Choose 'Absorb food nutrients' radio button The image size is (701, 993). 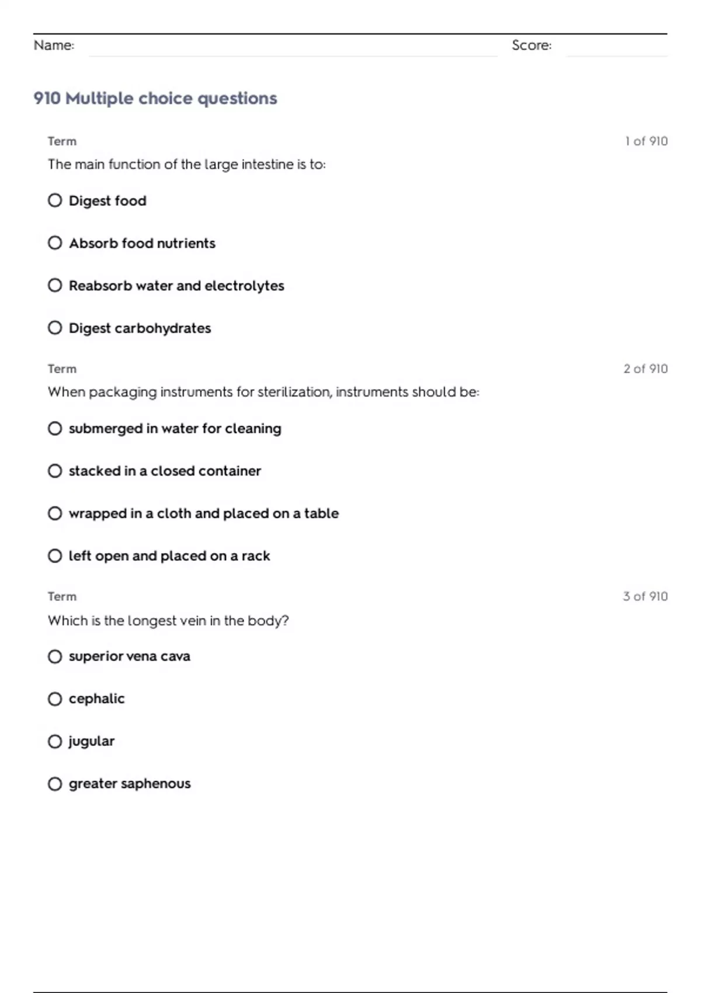55,243
